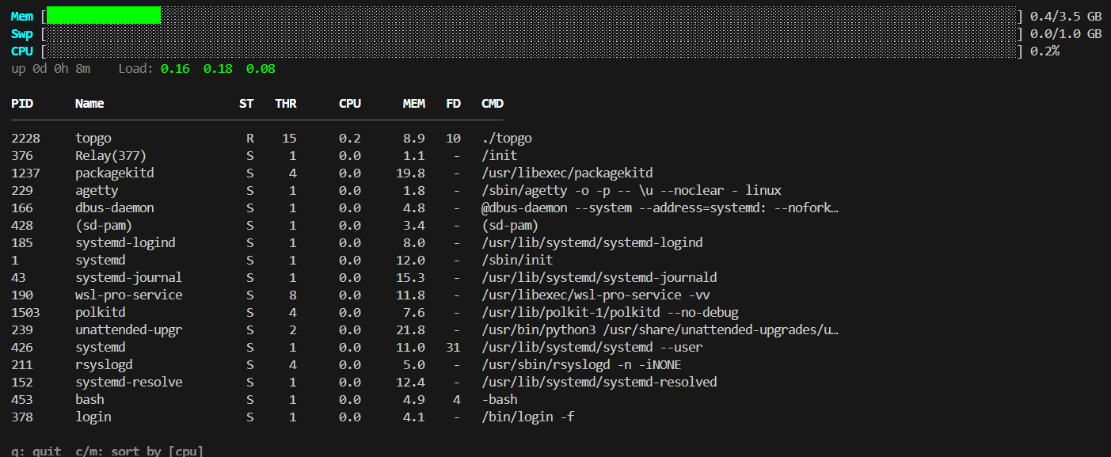Select the Relay(377) process name
Screen dimensions: 1111x457
111,156
